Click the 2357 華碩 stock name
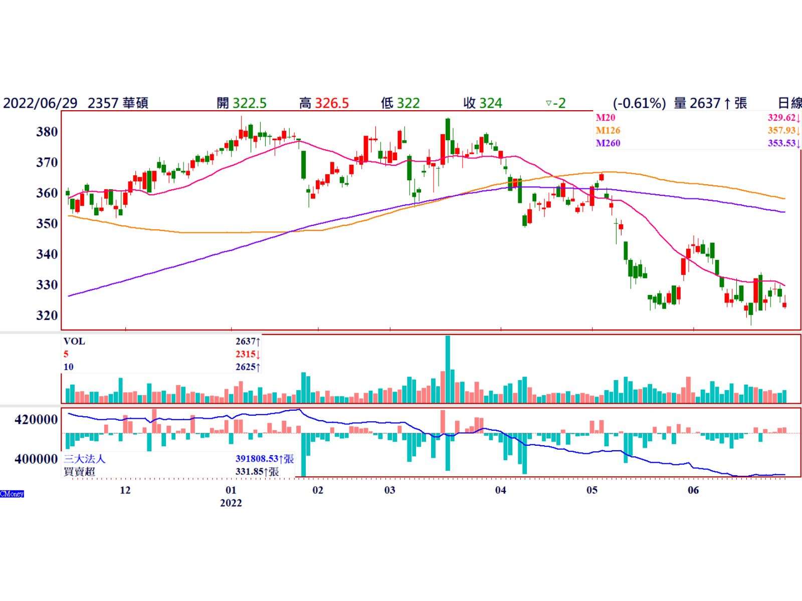The image size is (802, 601). 118,104
